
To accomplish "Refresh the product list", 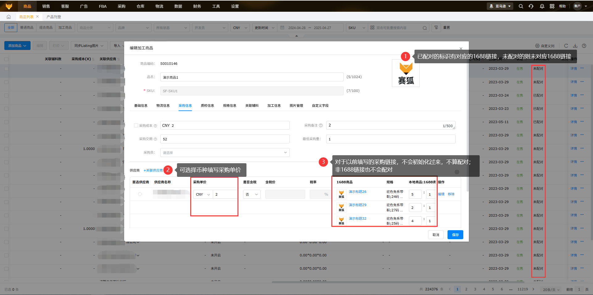I will [x=566, y=46].
